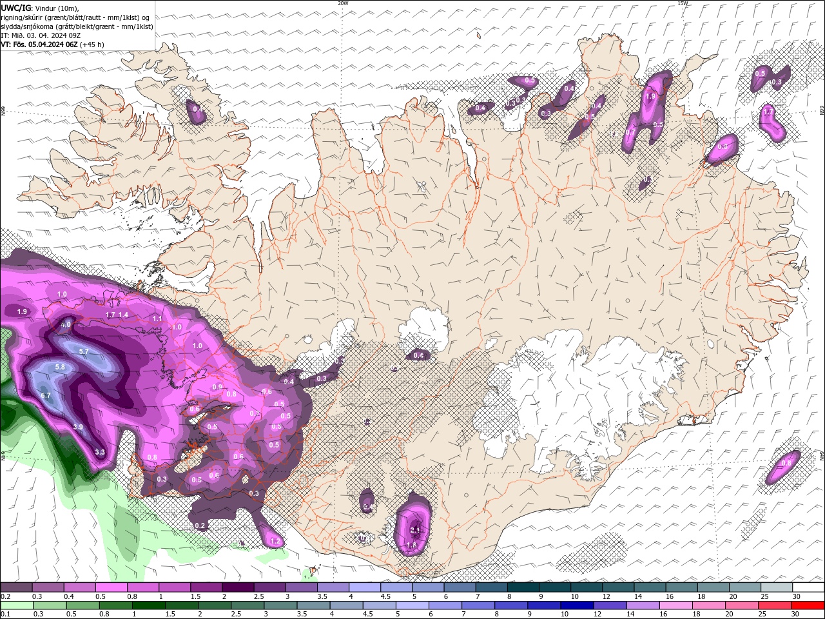The height and width of the screenshot is (619, 825).
Task: Pick the darkest purple swatch above 2 in upper scale
Action: [238, 587]
